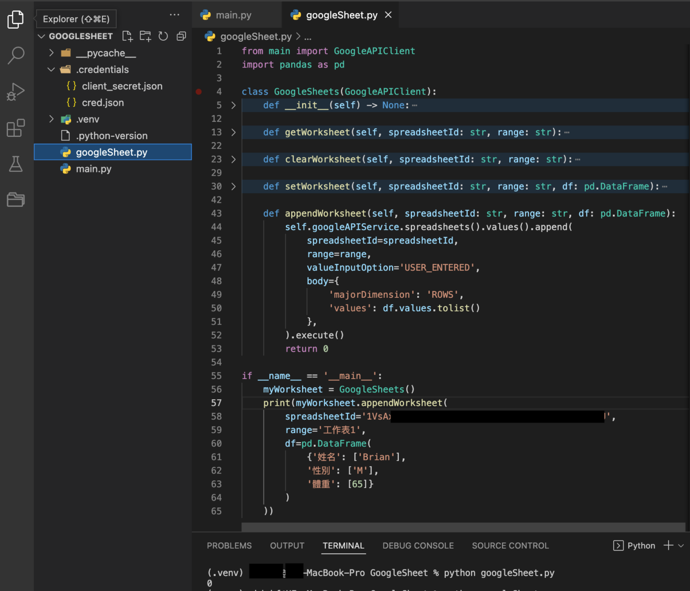Open Explorer more actions via ellipsis button
The height and width of the screenshot is (591, 690).
[x=174, y=15]
